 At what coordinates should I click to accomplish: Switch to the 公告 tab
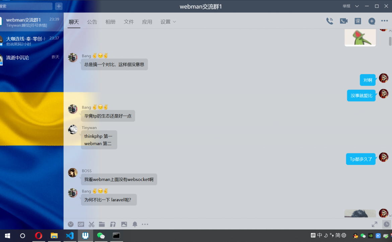pos(92,22)
